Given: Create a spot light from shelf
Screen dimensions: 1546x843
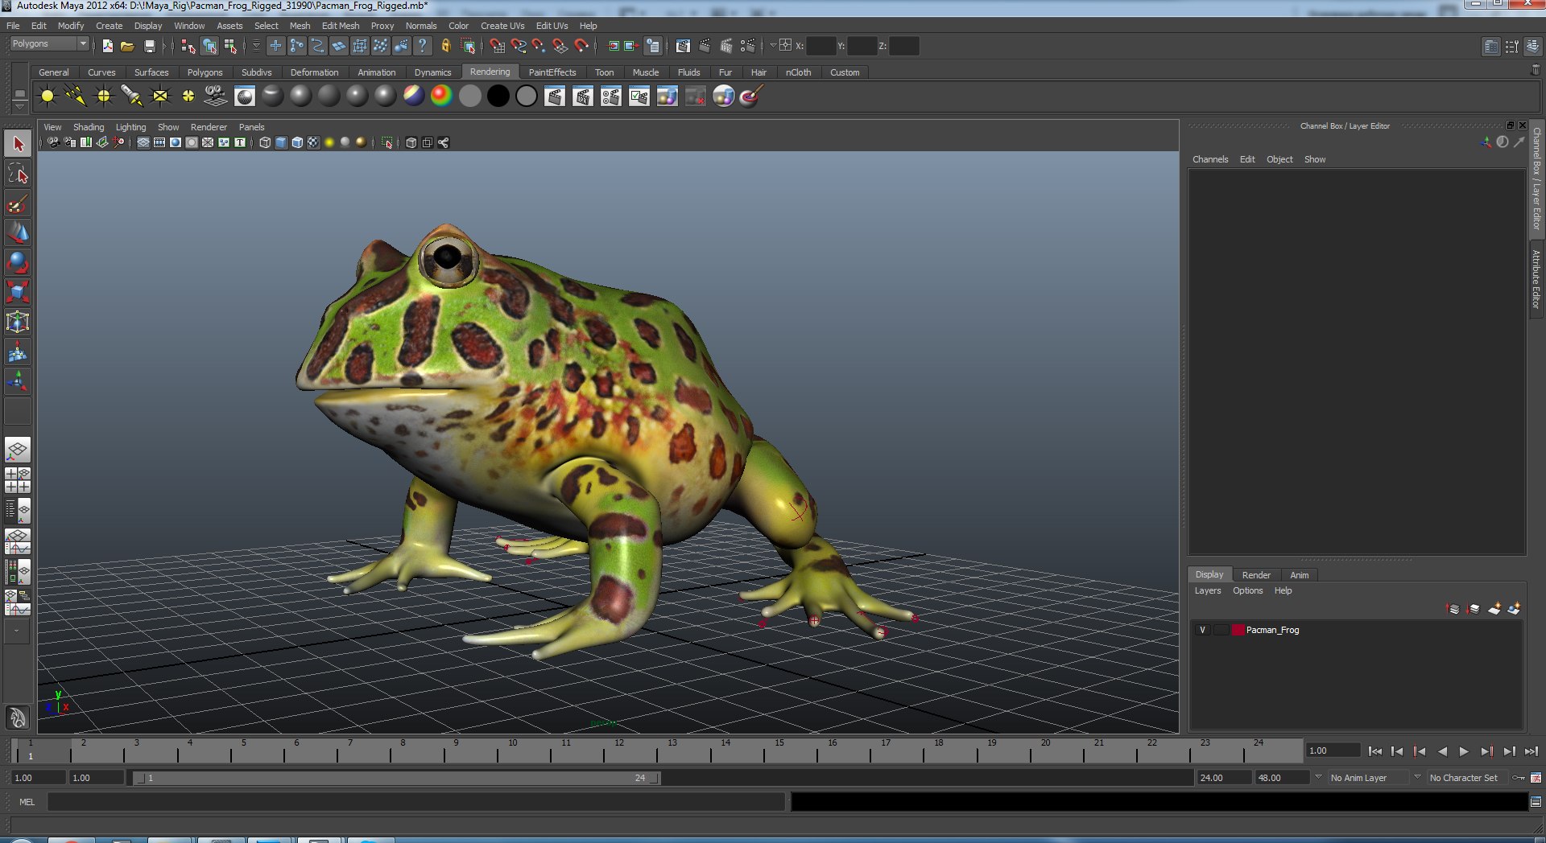Looking at the screenshot, I should coord(132,97).
